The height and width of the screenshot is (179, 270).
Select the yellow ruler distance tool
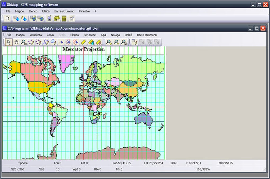coord(83,42)
